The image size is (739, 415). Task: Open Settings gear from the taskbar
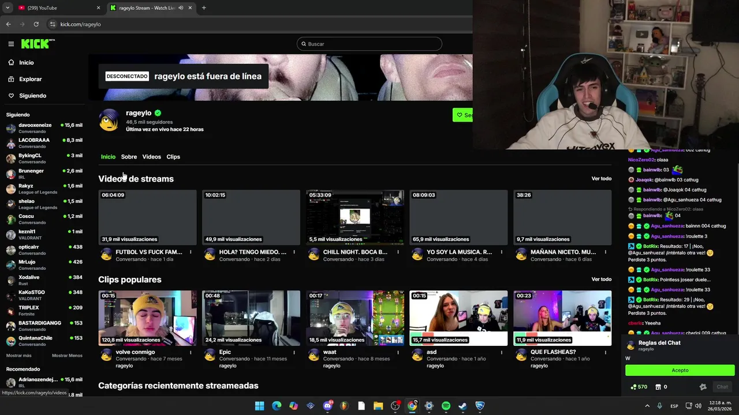[429, 406]
